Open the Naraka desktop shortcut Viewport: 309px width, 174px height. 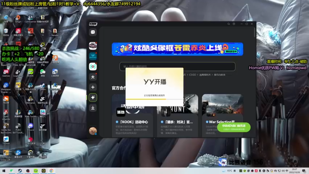tap(55, 32)
